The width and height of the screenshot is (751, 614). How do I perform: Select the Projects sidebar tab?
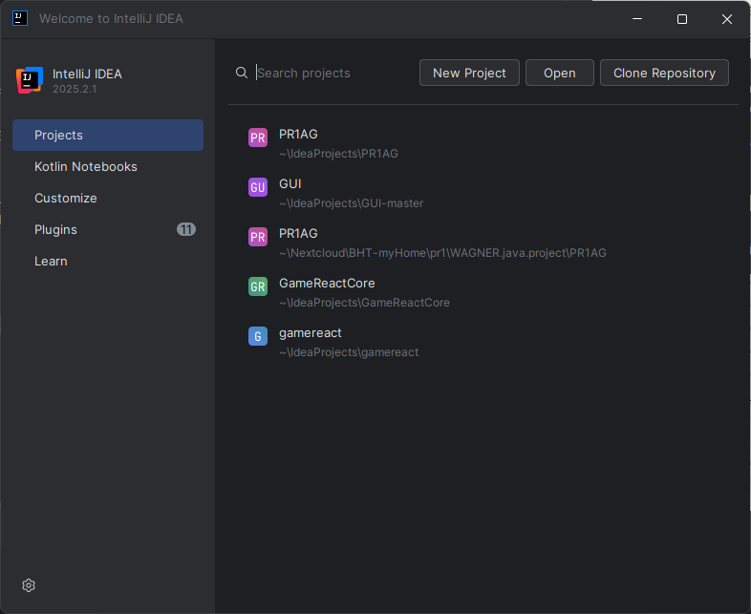pyautogui.click(x=107, y=136)
